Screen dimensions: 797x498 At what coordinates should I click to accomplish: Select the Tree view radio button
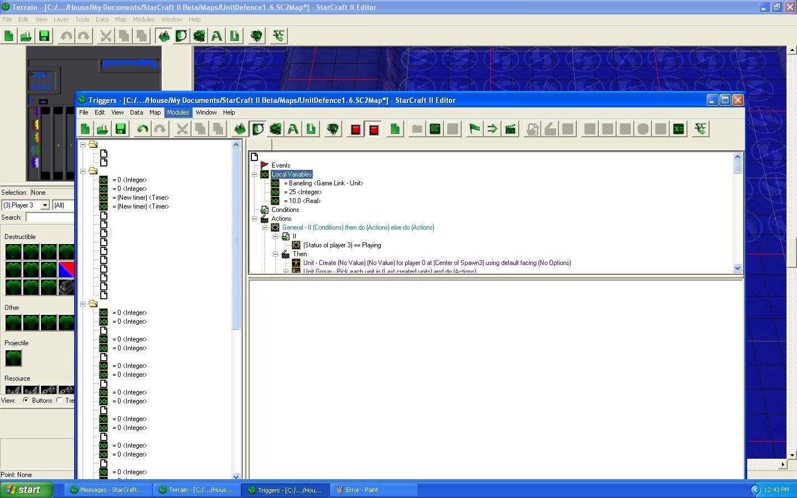(x=59, y=400)
